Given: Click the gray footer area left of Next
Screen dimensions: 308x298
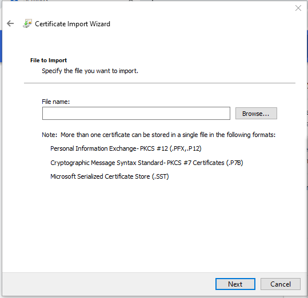Looking at the screenshot, I should click(x=108, y=284).
